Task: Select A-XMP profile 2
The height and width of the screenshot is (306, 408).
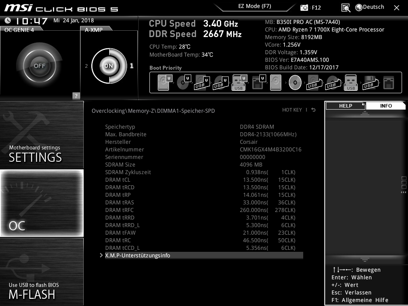Action: [x=86, y=66]
